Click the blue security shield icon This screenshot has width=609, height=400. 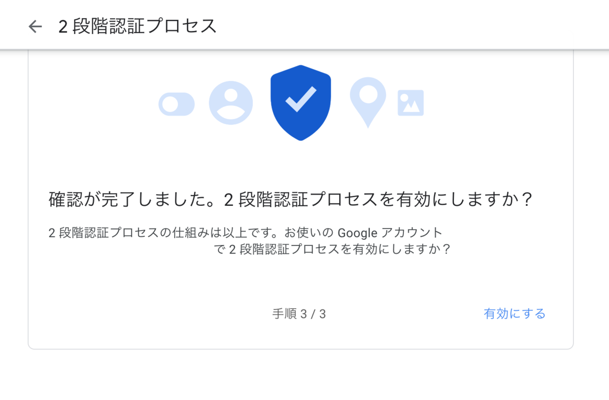301,103
